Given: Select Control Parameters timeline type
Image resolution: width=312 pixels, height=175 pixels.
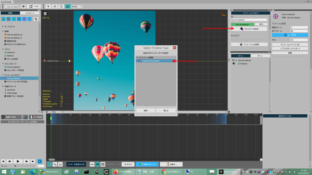Looking at the screenshot, I should 156,61.
